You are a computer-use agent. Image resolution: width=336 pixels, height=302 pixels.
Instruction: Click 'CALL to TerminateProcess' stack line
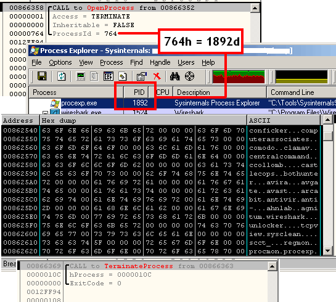[x=151, y=266]
